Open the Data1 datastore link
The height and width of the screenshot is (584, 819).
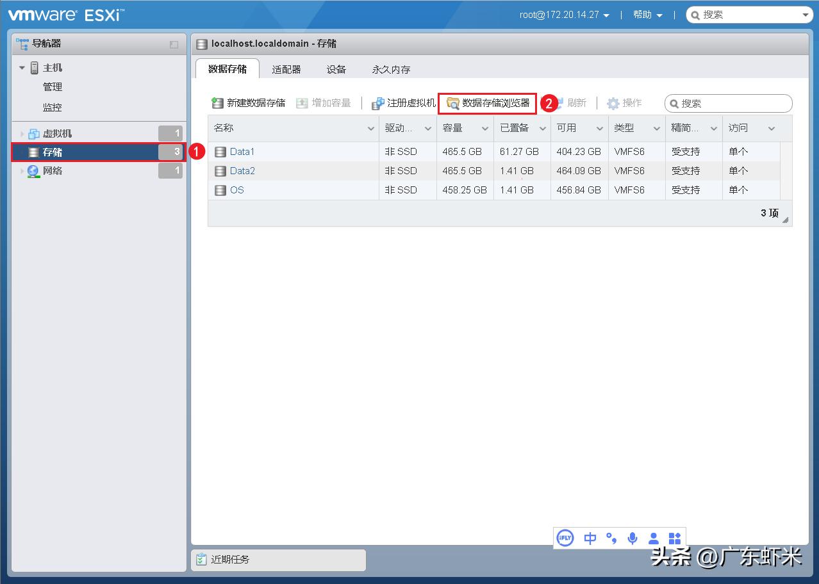(x=242, y=152)
